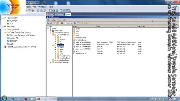Collapse the _msdcs.RAZA.com zone node
The image size is (180, 101).
coord(53,35)
